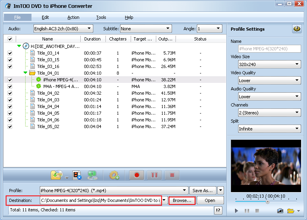Open the Audio Quality dropdown
Image resolution: width=307 pixels, height=220 pixels.
[x=269, y=96]
